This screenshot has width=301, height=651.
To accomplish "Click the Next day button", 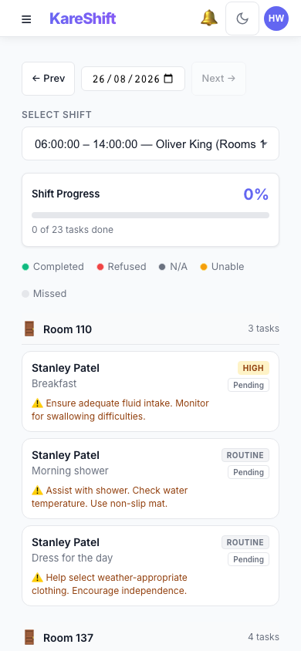I will pyautogui.click(x=218, y=79).
